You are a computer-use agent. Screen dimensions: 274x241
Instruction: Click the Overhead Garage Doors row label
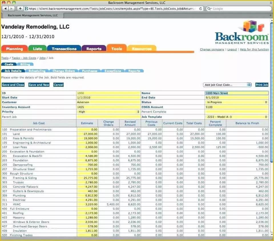[x=30, y=226]
